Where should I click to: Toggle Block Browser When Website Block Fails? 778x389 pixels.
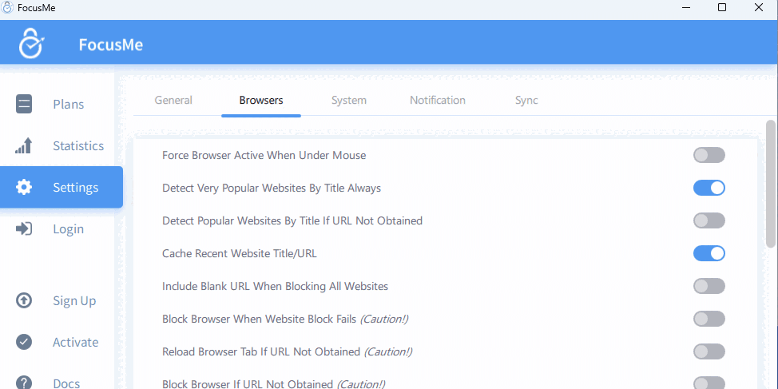709,319
